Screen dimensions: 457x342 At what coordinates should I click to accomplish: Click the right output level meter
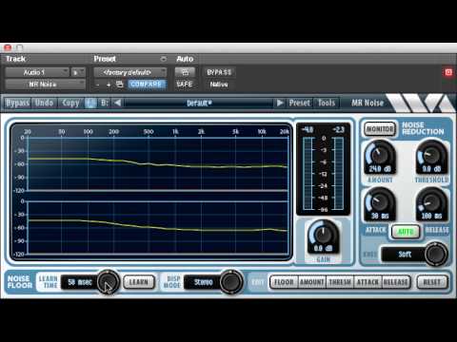(x=339, y=173)
